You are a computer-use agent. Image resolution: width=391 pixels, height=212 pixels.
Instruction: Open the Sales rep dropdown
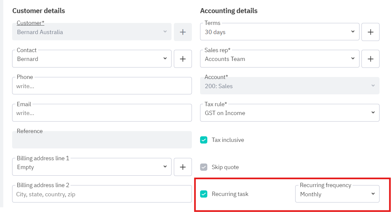click(279, 59)
